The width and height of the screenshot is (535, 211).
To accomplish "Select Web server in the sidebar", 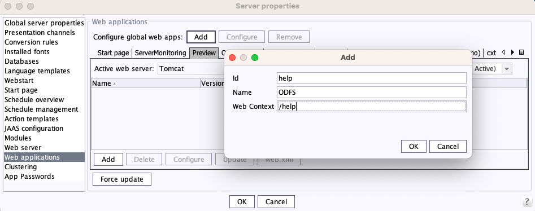I will coord(44,148).
